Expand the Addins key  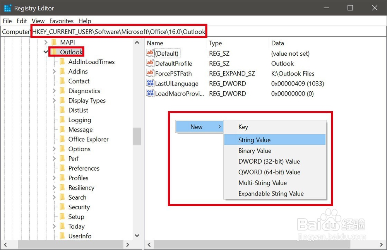click(54, 71)
